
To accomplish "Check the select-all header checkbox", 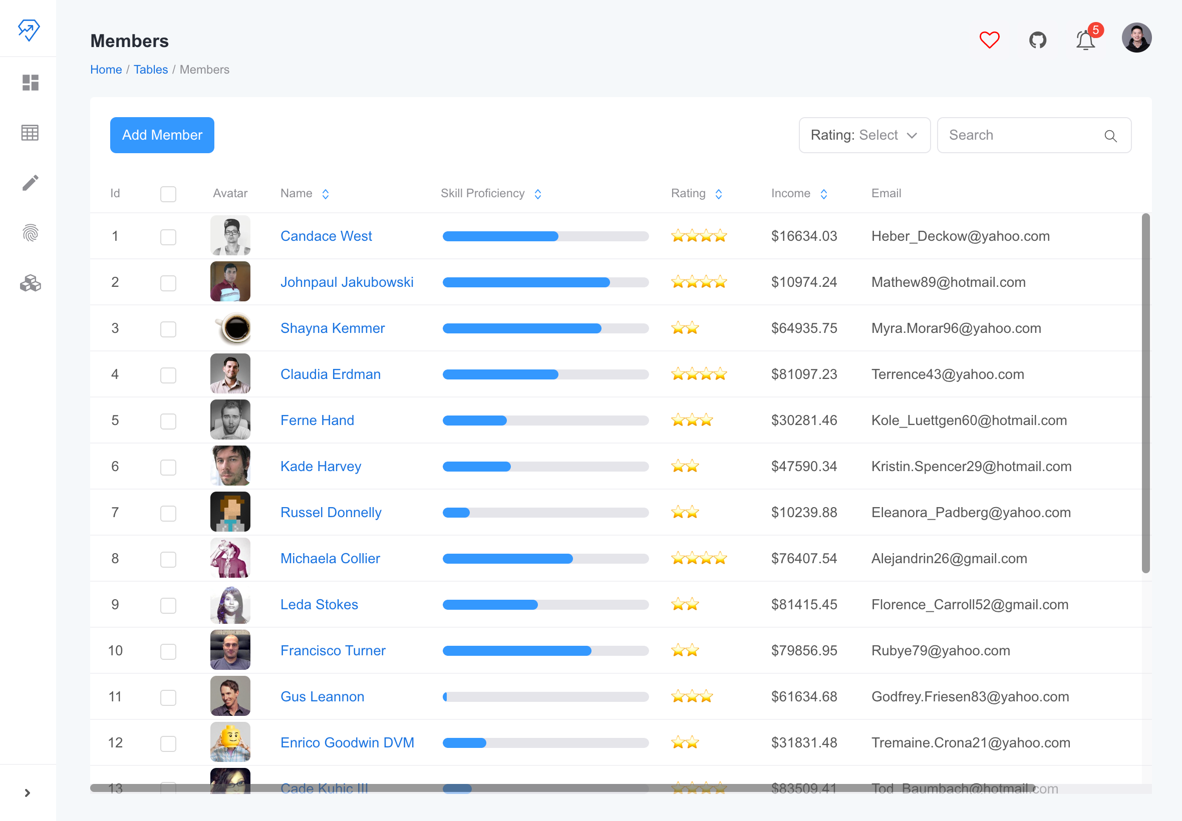I will coord(168,194).
